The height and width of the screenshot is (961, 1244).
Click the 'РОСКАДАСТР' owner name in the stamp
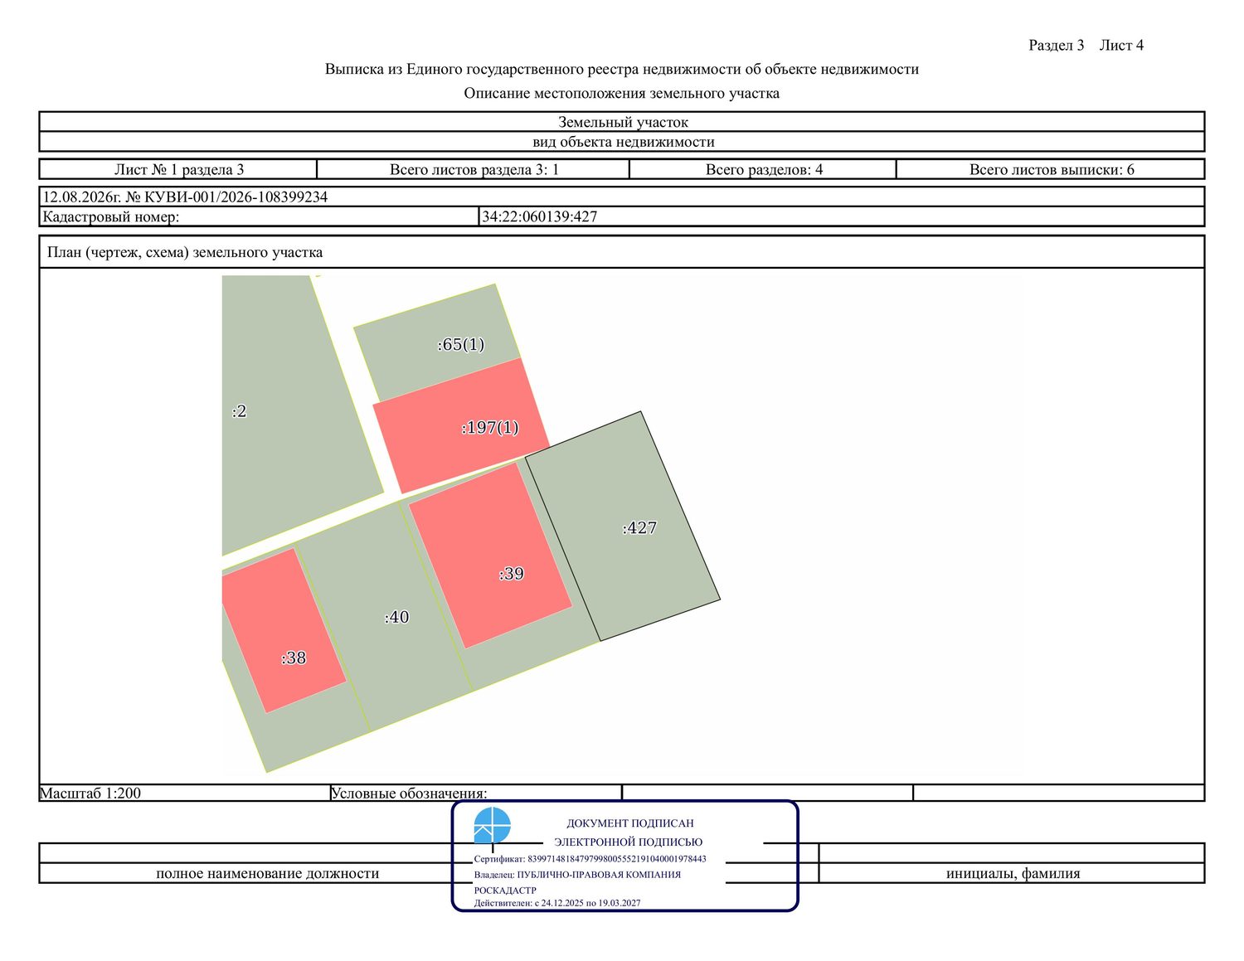coord(506,891)
